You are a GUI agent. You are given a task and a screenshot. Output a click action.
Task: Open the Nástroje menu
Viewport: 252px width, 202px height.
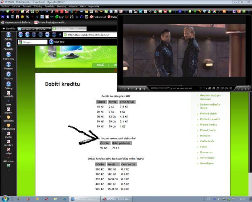pos(73,6)
